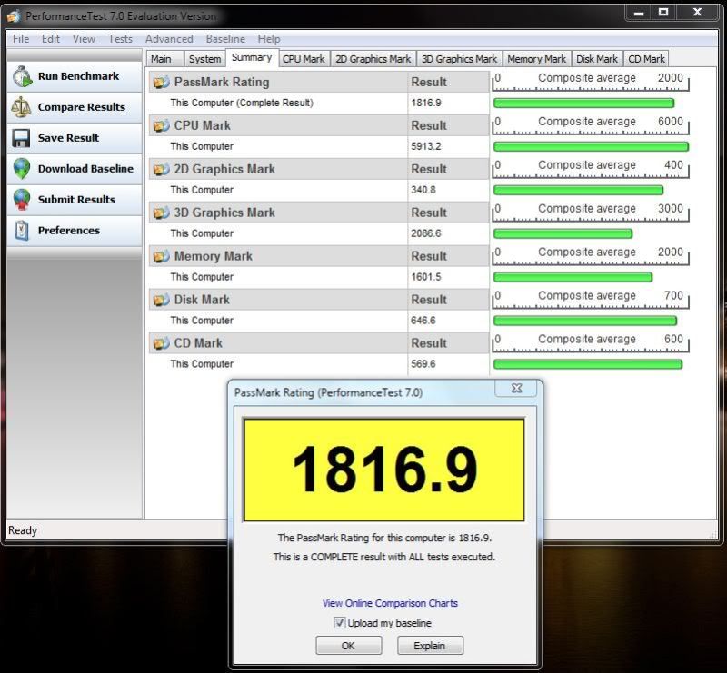Screen dimensions: 727x673
Task: Select the Summary tab
Action: (x=252, y=58)
